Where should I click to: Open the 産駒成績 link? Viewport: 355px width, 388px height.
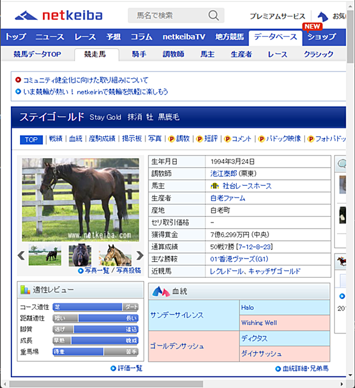[102, 139]
